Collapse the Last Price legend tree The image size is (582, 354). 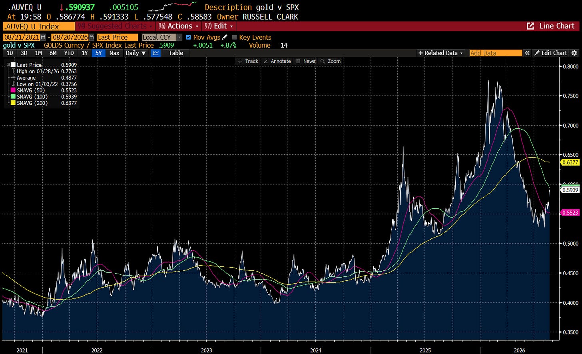click(x=8, y=64)
